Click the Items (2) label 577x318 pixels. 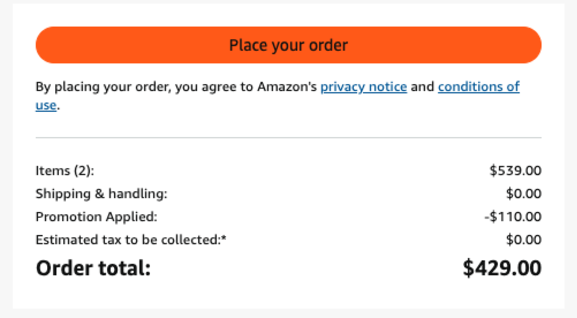[x=65, y=171]
